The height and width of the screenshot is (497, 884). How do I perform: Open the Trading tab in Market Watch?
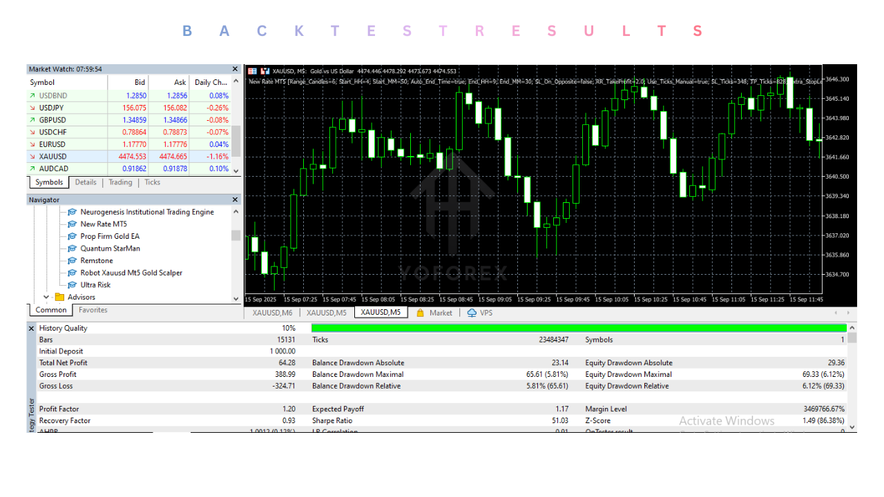(120, 182)
